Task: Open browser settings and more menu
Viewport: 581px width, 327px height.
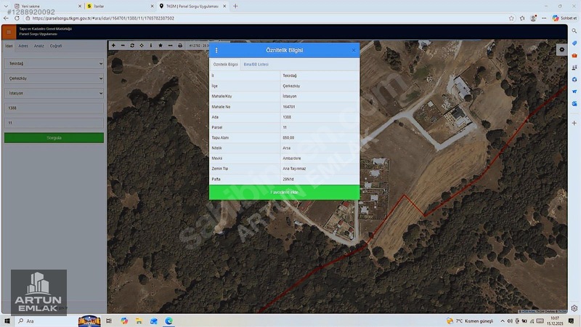Action: (x=544, y=18)
